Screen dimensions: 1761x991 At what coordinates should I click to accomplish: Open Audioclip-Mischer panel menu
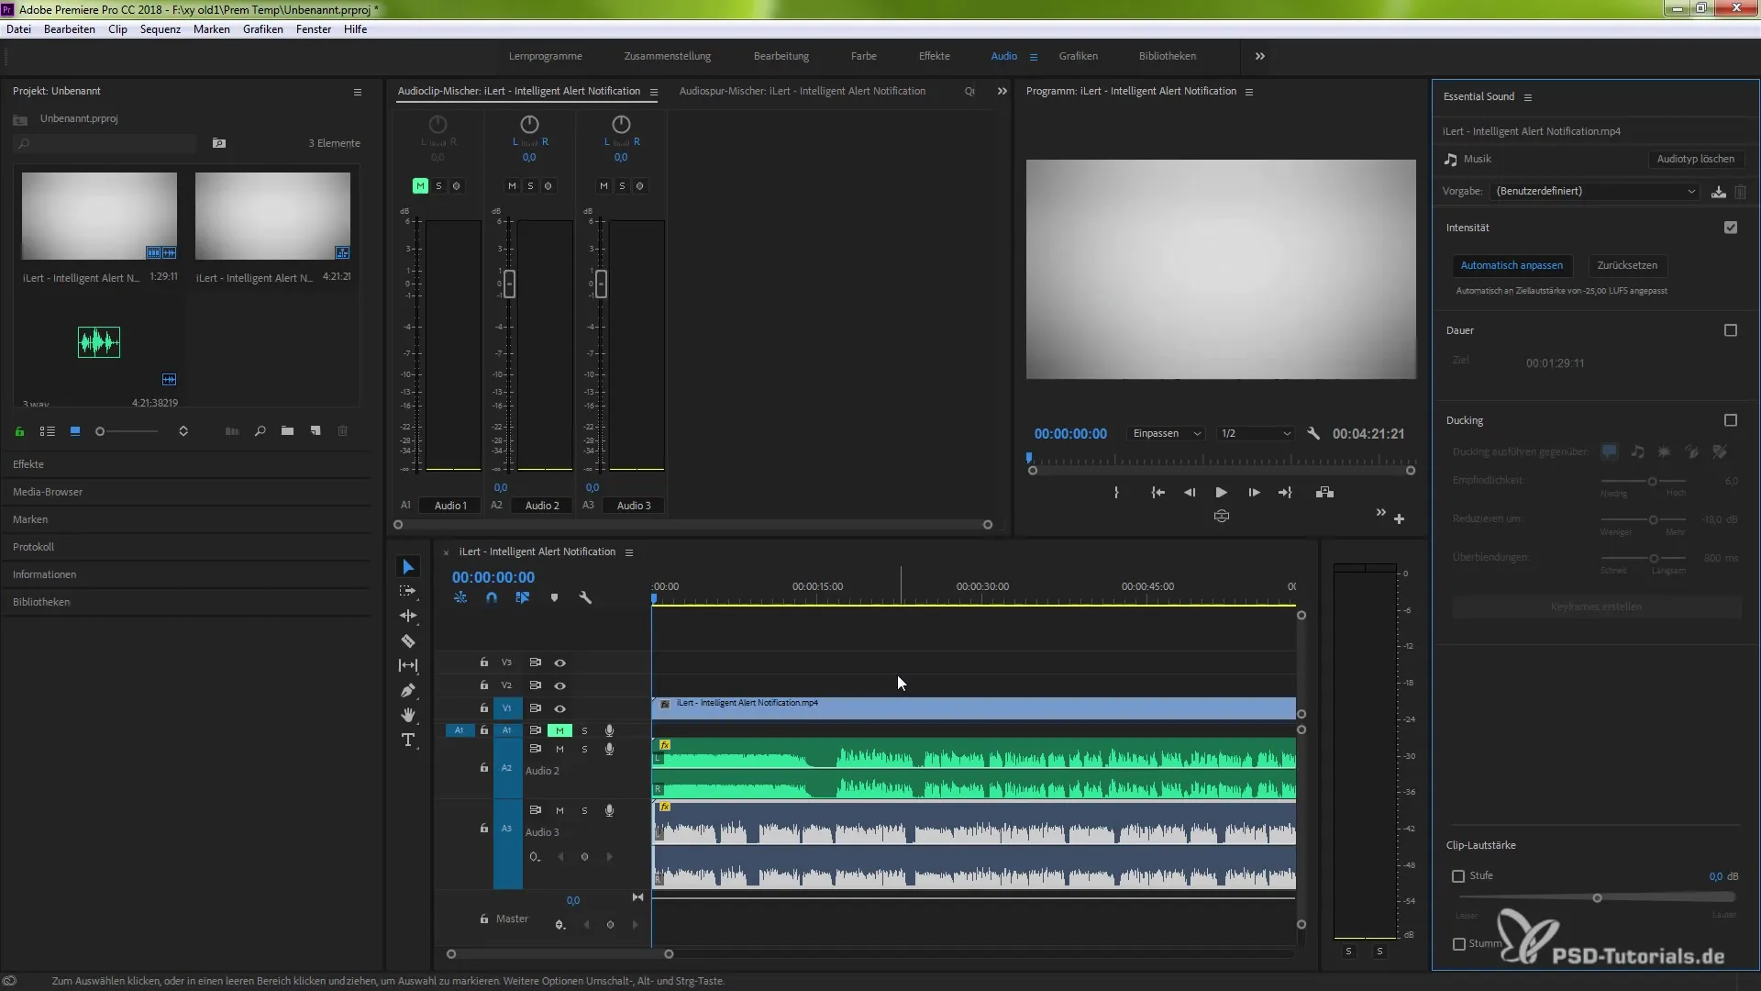click(654, 92)
